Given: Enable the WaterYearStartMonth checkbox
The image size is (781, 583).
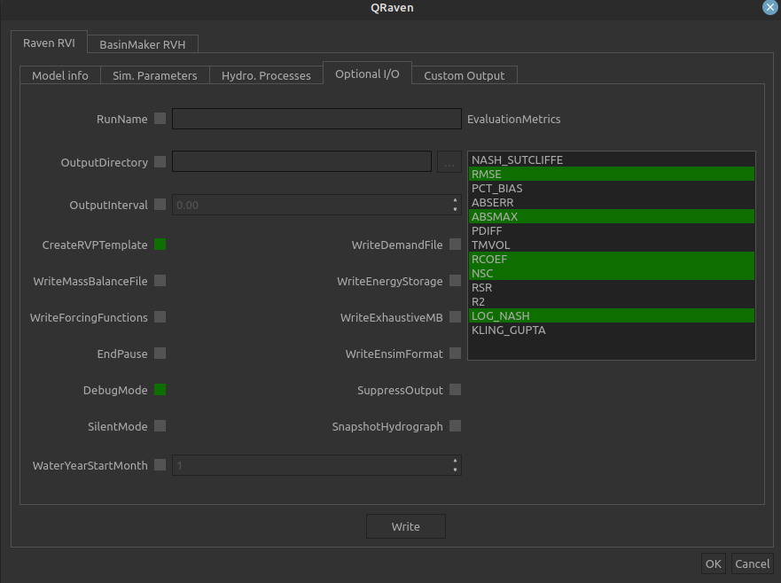Looking at the screenshot, I should click(x=160, y=465).
